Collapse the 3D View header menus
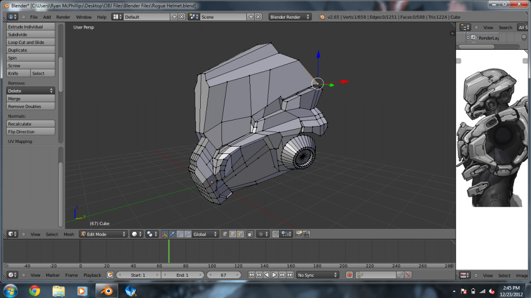Screen dimensions: 531x298 [23, 234]
